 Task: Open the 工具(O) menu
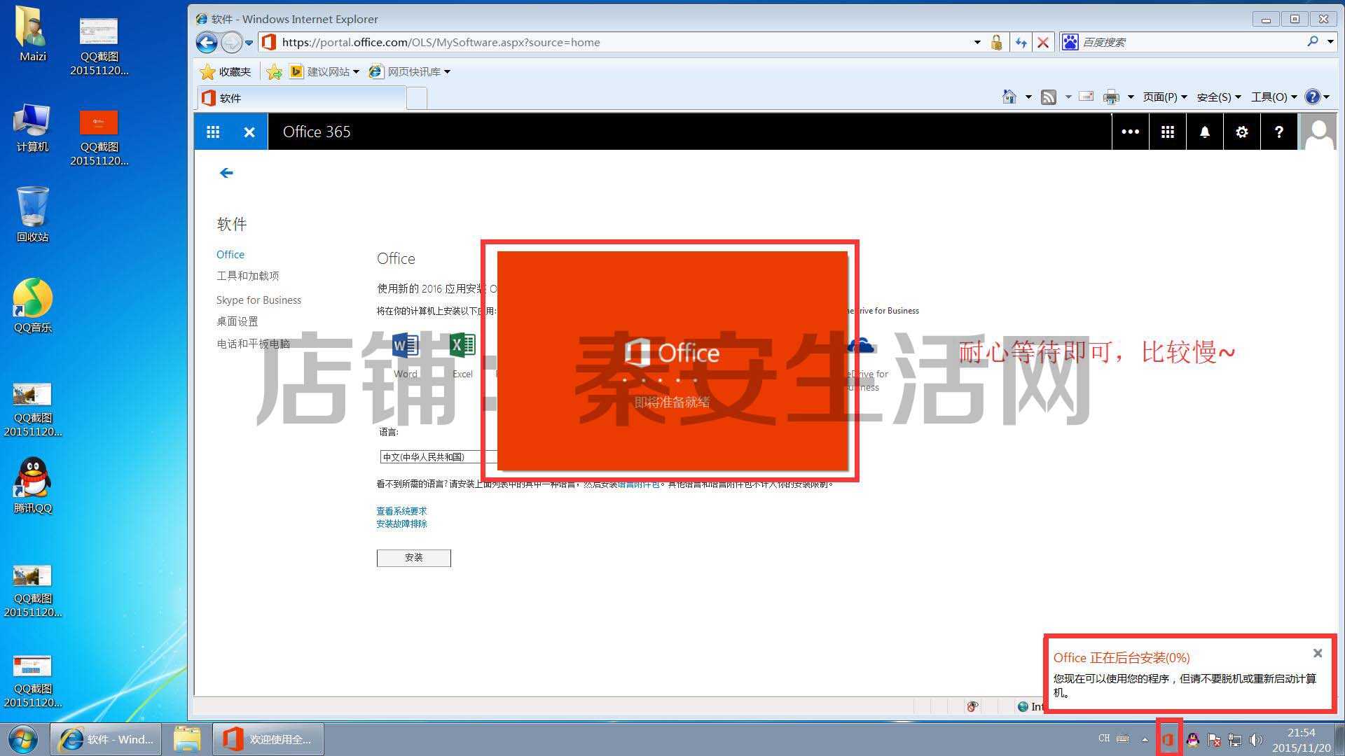point(1274,97)
